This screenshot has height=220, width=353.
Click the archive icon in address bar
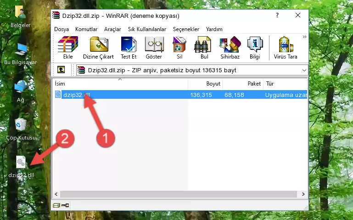pyautogui.click(x=81, y=70)
